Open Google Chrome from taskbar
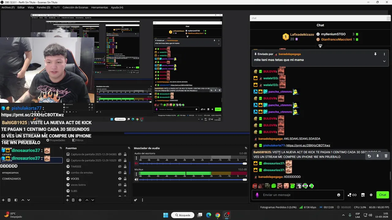Image resolution: width=392 pixels, height=220 pixels. point(217,215)
